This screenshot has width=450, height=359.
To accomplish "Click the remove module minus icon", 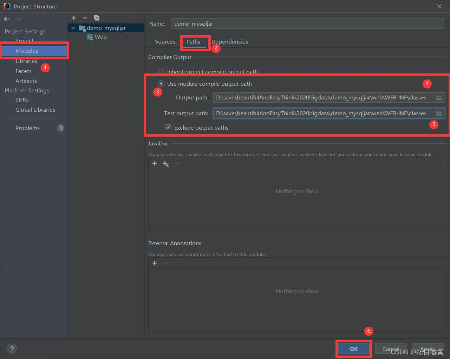I will (85, 18).
